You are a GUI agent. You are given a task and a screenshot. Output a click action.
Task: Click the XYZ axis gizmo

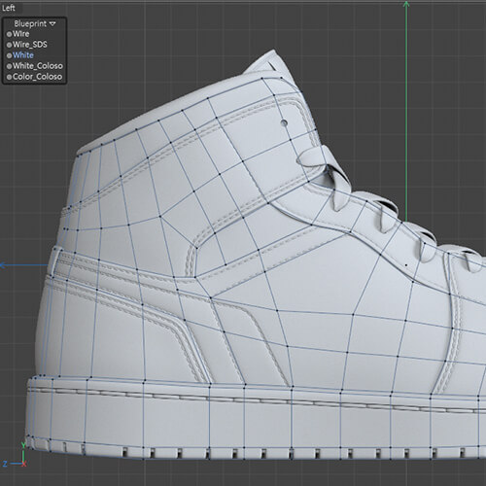coord(15,455)
